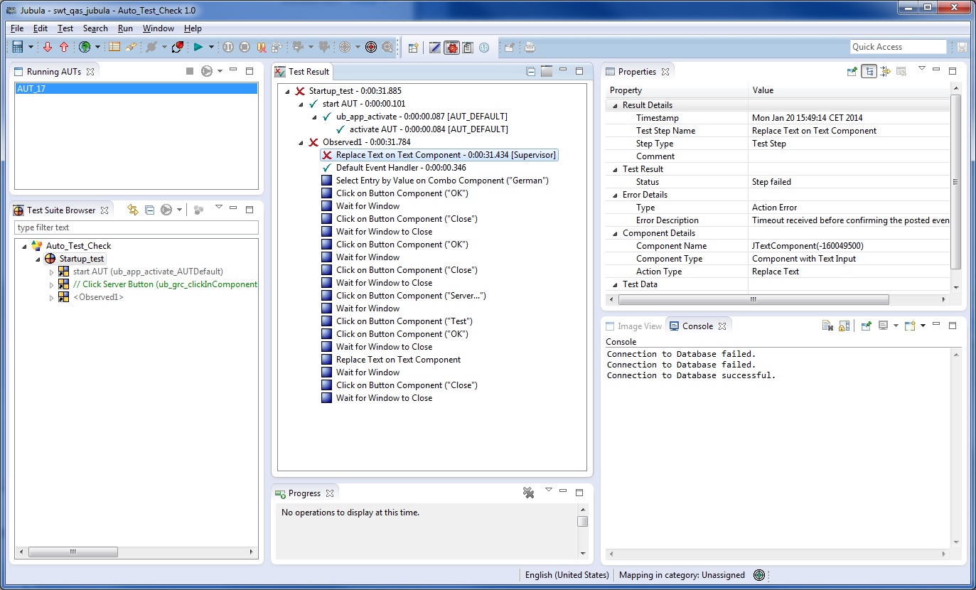Select the Console tab
This screenshot has height=590, width=976.
tap(697, 326)
